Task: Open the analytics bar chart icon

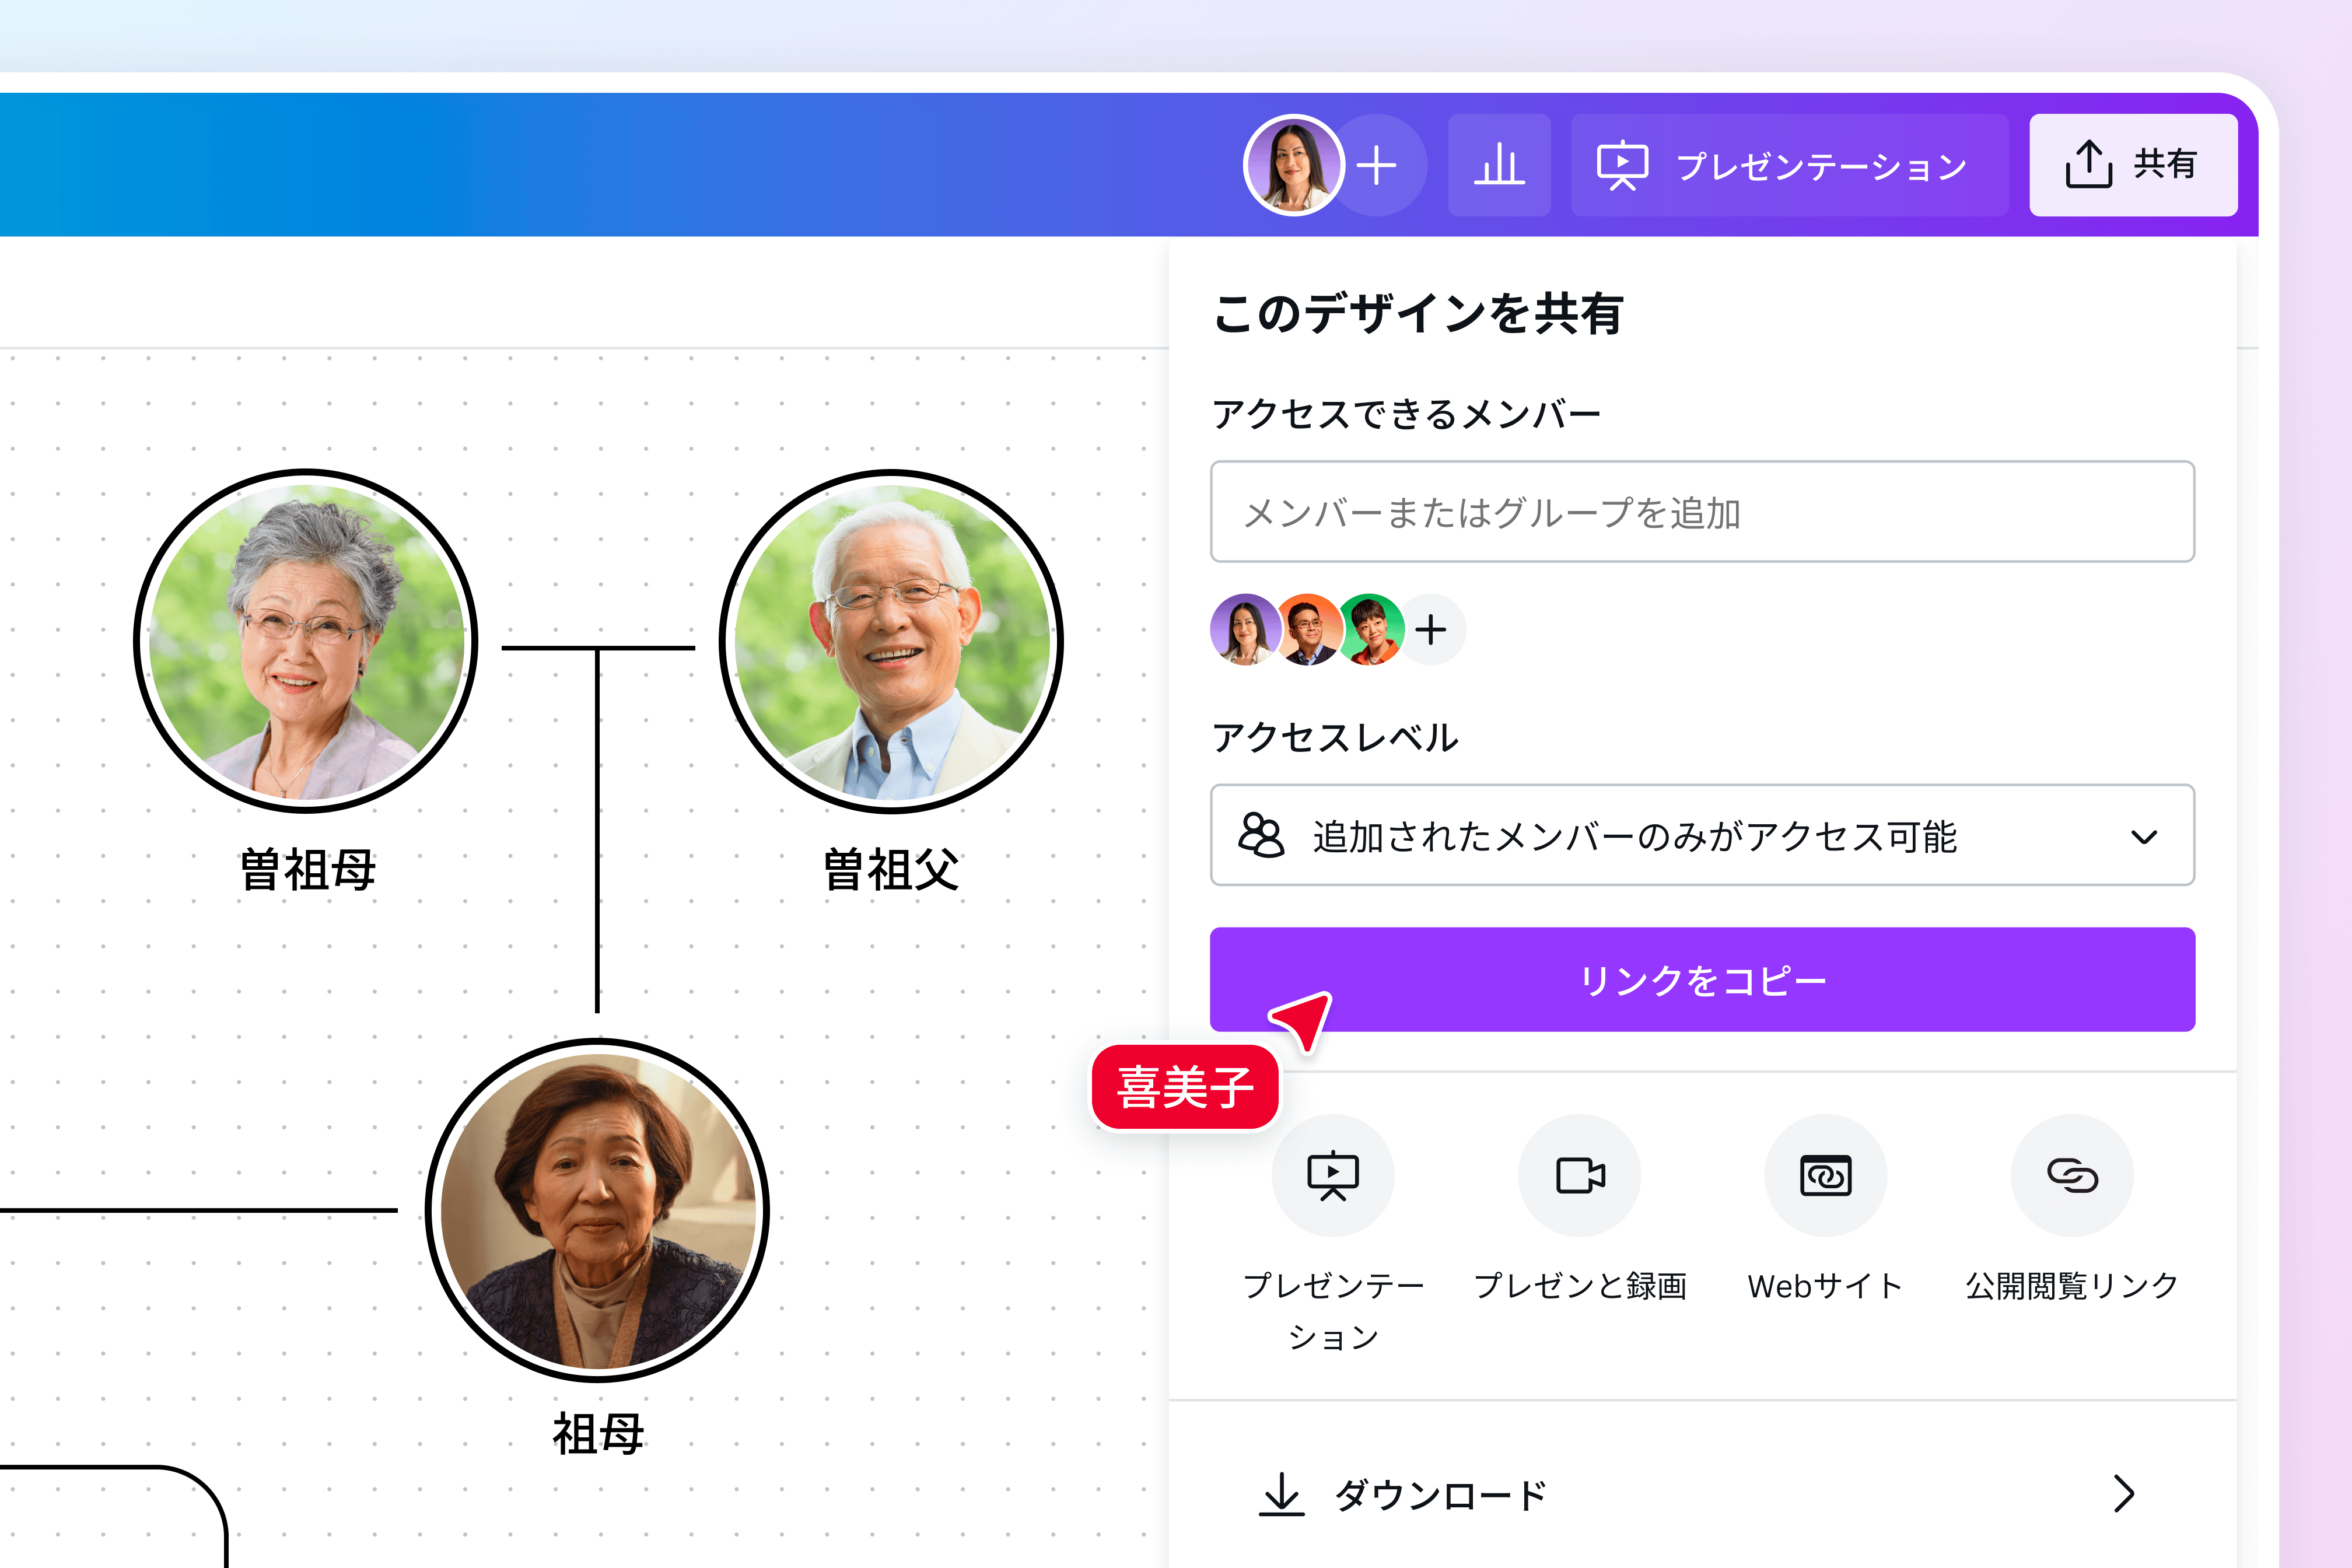Action: point(1499,165)
